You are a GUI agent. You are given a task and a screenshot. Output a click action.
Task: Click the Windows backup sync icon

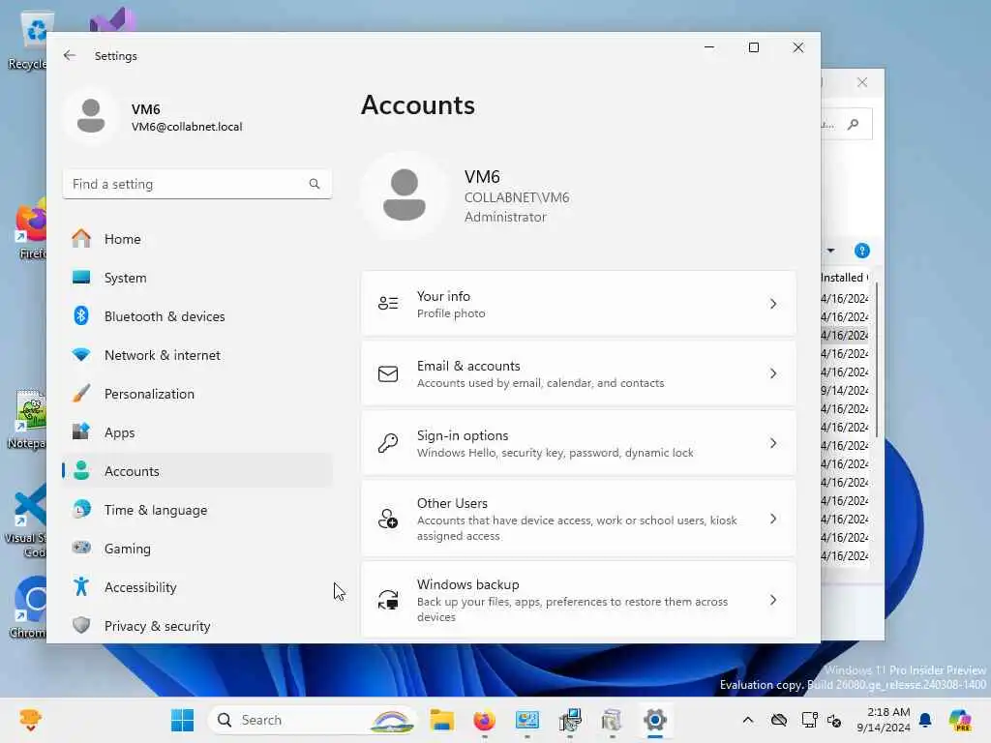coord(388,600)
